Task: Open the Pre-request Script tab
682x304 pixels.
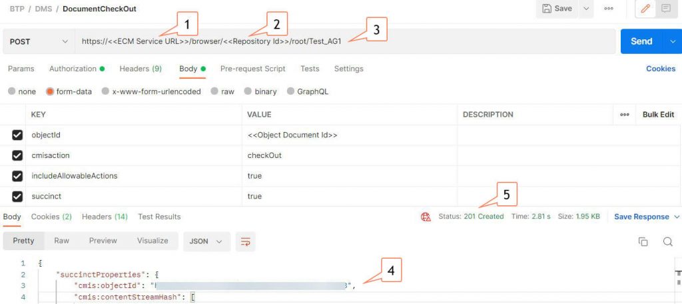Action: (252, 69)
